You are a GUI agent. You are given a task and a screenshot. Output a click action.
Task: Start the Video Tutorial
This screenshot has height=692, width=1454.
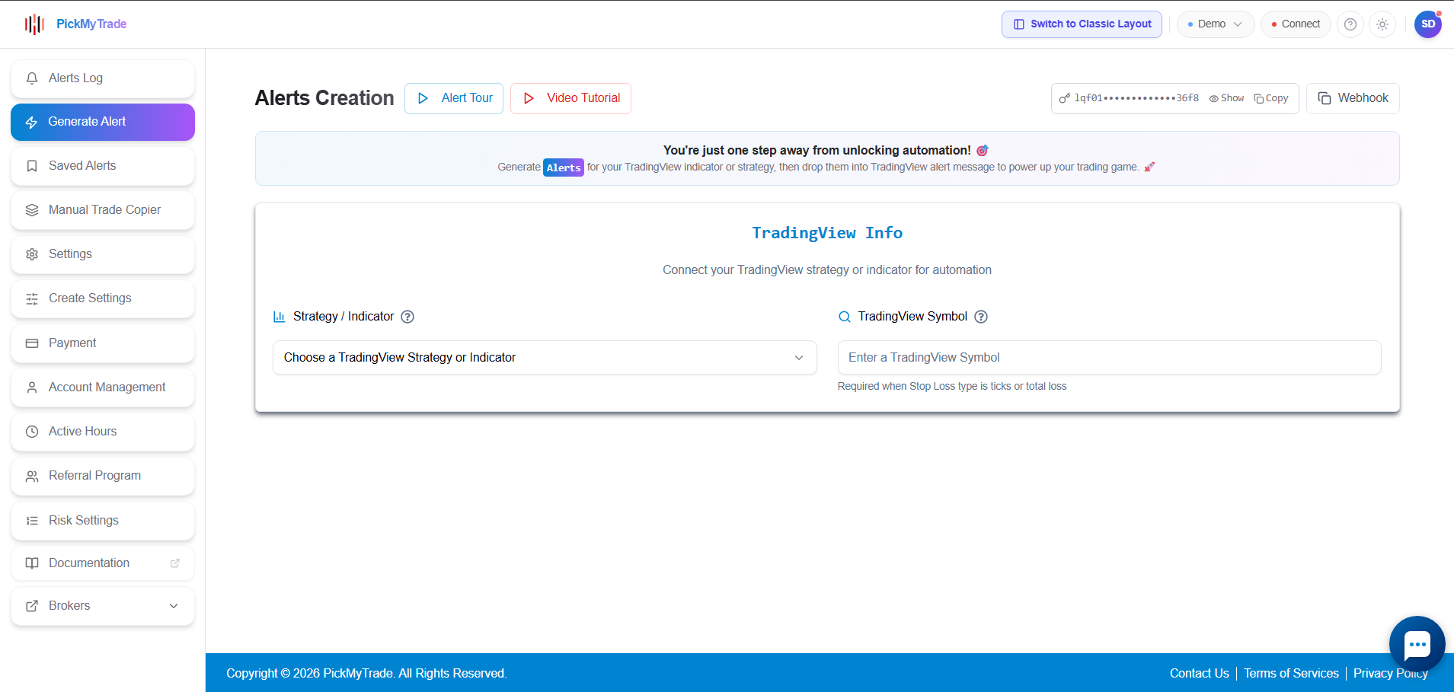pyautogui.click(x=570, y=97)
